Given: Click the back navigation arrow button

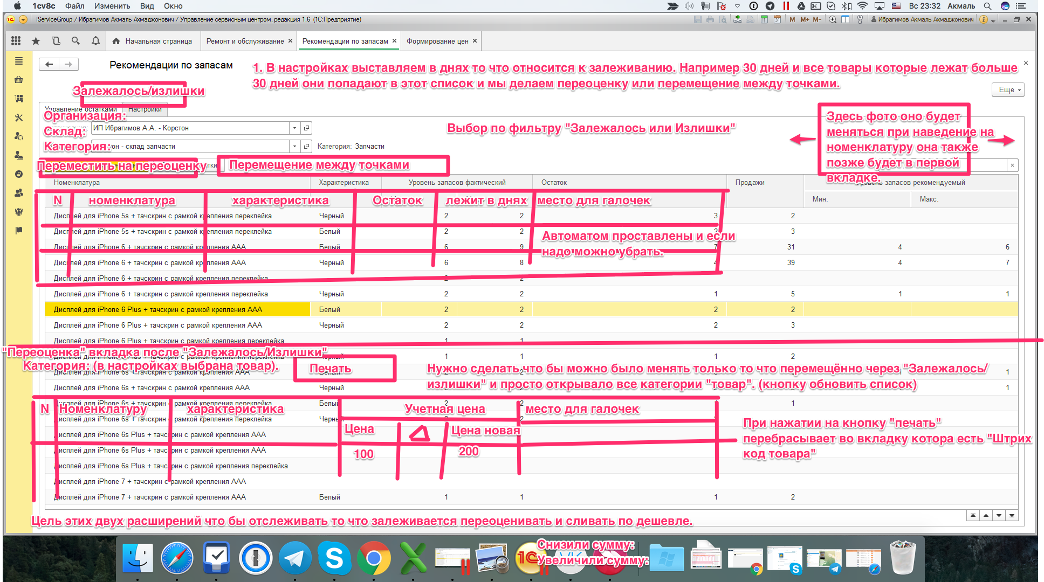Looking at the screenshot, I should pyautogui.click(x=49, y=65).
